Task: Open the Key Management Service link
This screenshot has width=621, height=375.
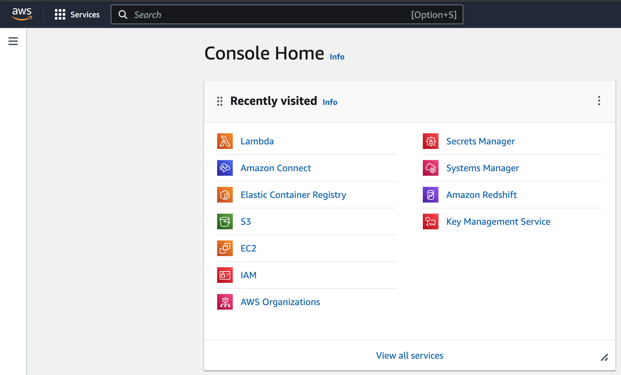Action: coord(498,221)
